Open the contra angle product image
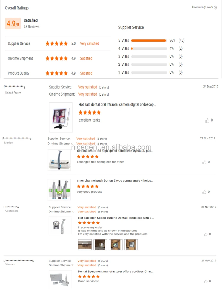Viewport: 222px width, 293px height. point(59,190)
